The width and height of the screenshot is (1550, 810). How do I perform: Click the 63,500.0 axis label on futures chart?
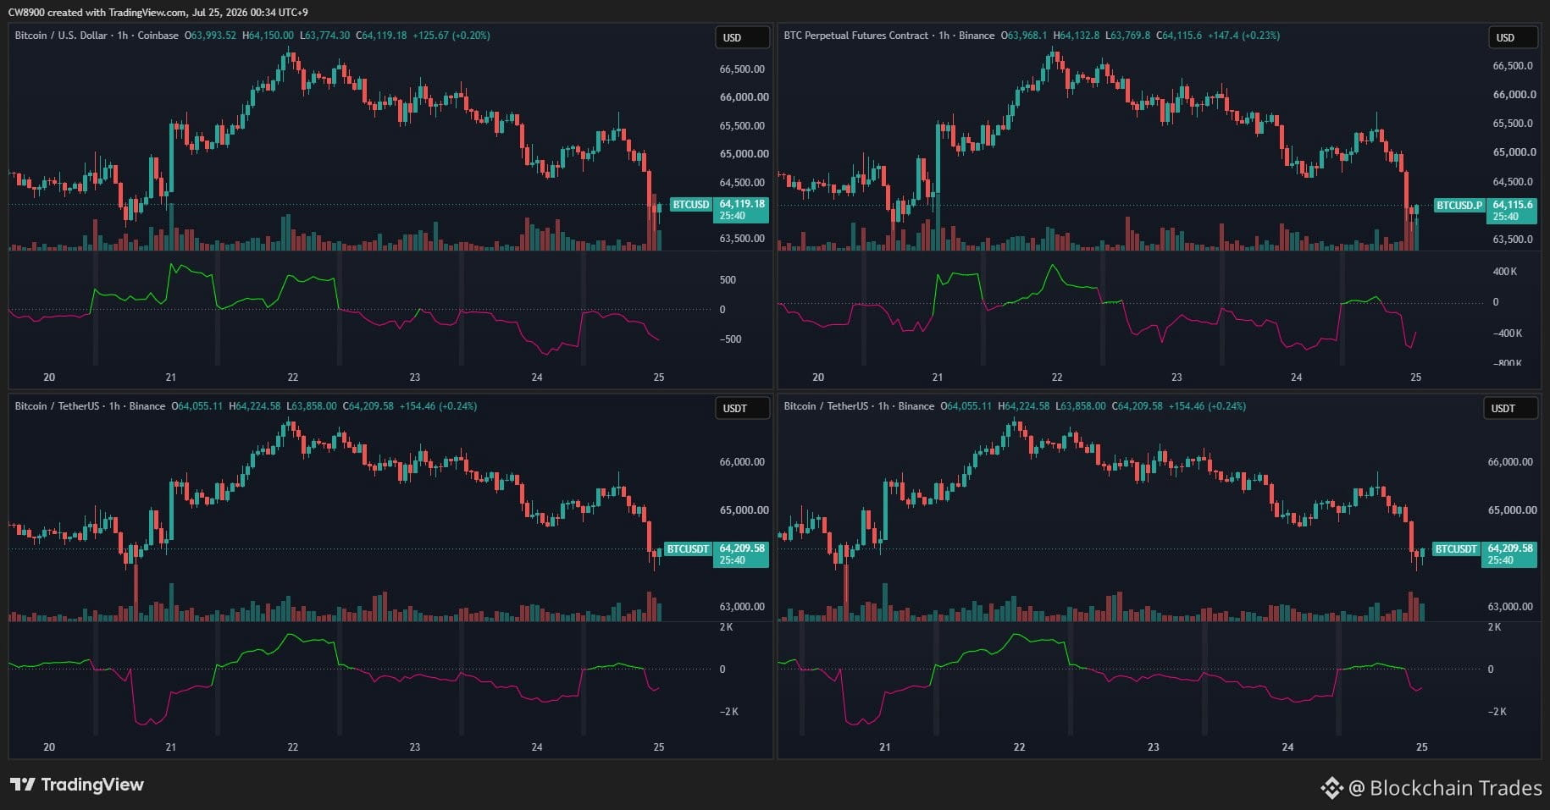1513,240
